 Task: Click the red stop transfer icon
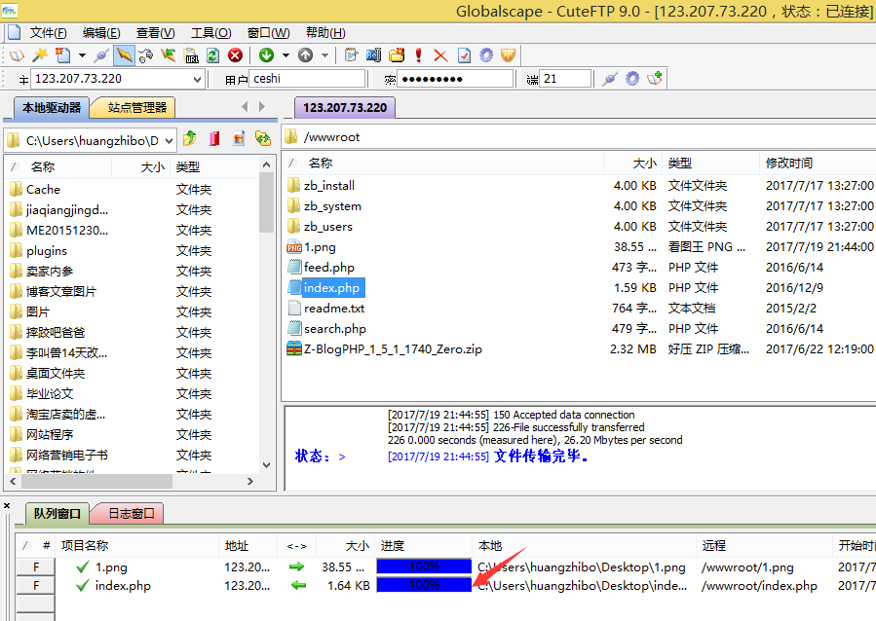pyautogui.click(x=235, y=55)
